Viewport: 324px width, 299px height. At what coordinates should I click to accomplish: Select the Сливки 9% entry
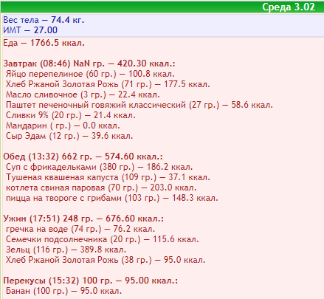70,115
